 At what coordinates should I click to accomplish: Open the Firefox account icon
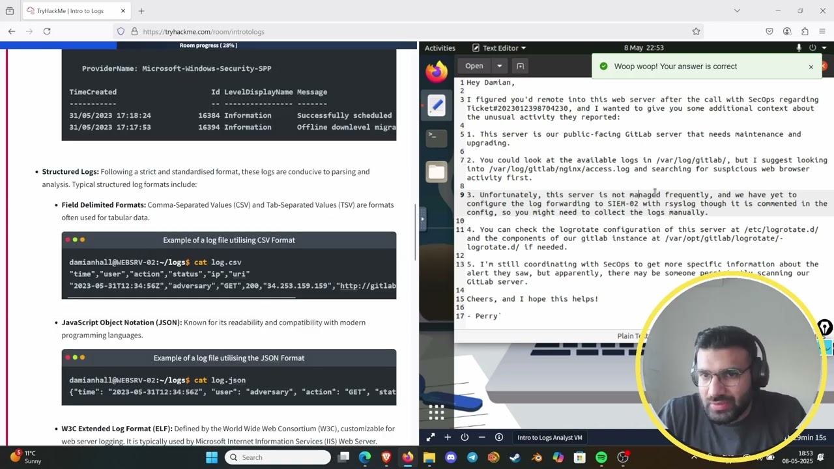point(787,31)
